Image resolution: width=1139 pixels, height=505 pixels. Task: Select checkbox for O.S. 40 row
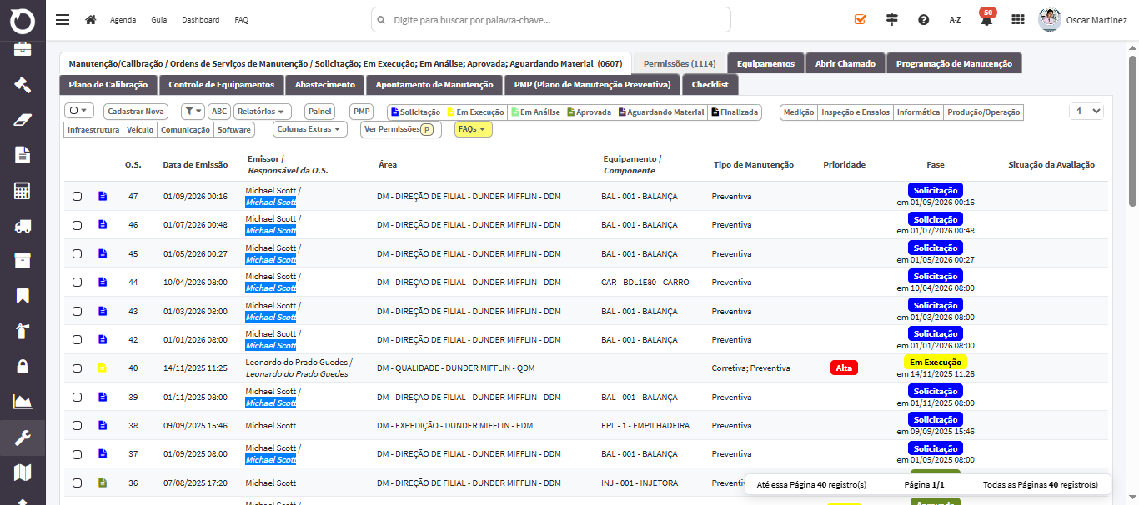coord(77,368)
